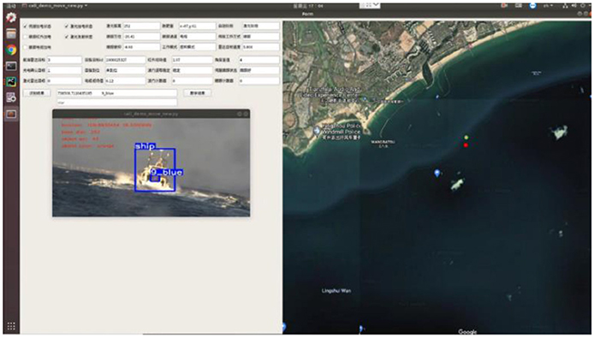Viewport: 594px width, 337px height.
Task: Click the button left of the 9_blue result field
Action: point(37,92)
